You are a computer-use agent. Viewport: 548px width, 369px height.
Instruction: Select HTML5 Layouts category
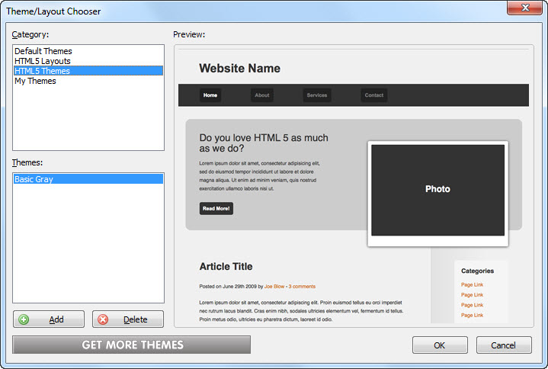pyautogui.click(x=43, y=61)
